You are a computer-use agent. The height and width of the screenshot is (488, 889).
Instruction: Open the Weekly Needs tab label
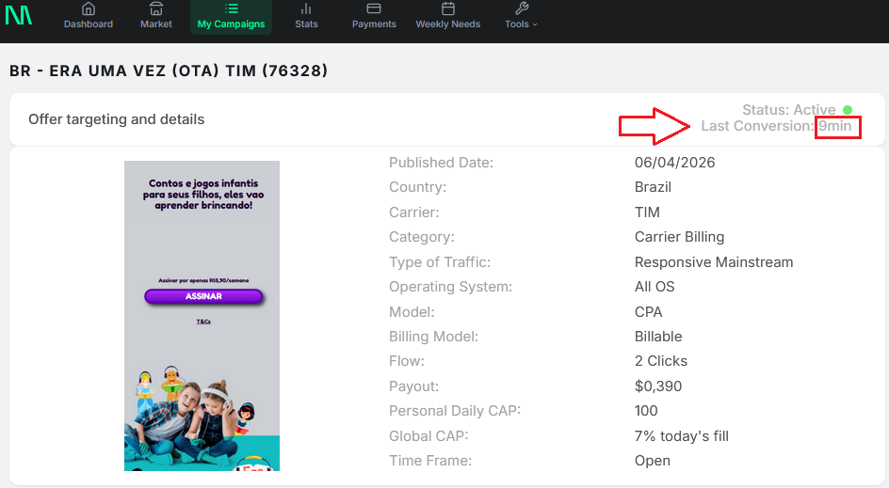[448, 24]
